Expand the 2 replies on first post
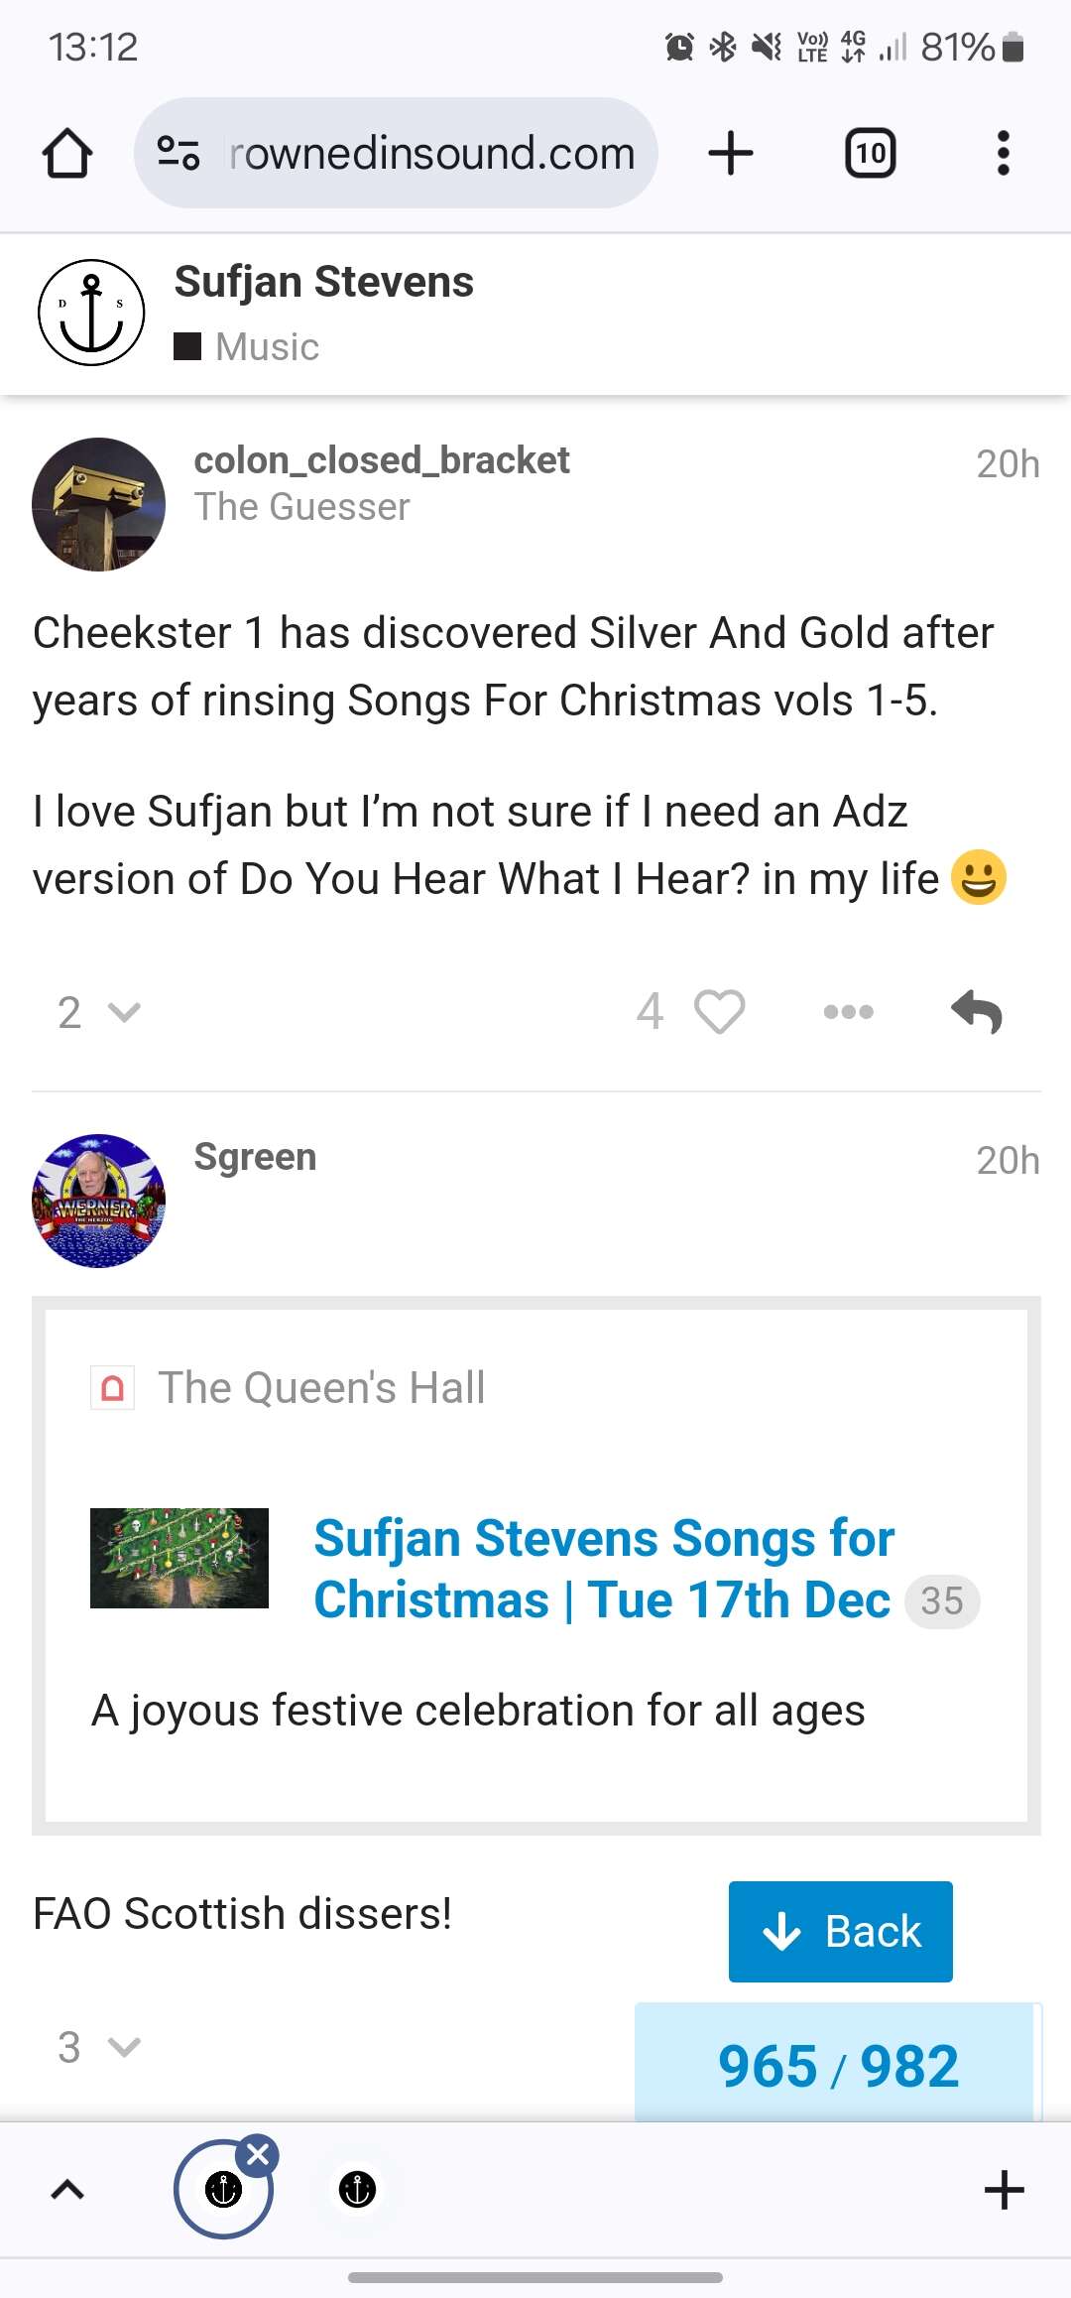 coord(98,1012)
